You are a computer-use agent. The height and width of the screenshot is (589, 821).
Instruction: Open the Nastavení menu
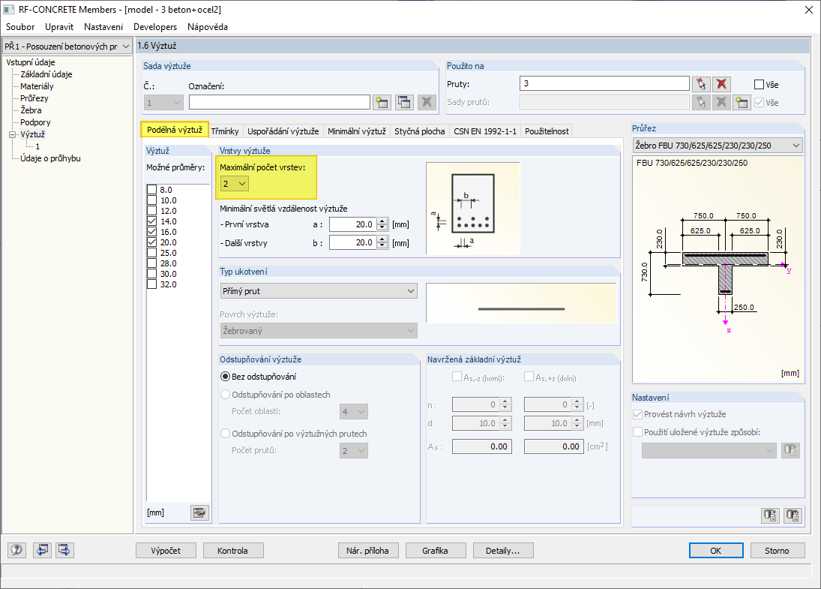103,27
